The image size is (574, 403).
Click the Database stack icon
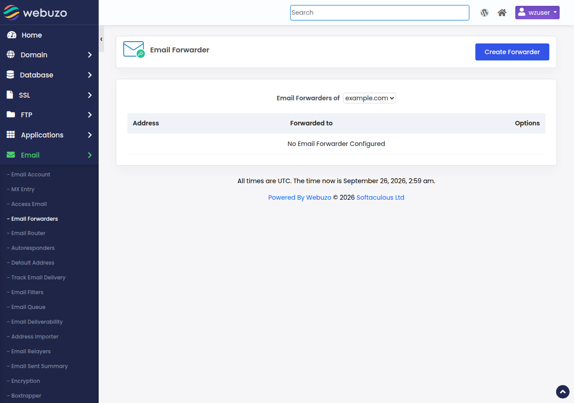click(x=10, y=75)
